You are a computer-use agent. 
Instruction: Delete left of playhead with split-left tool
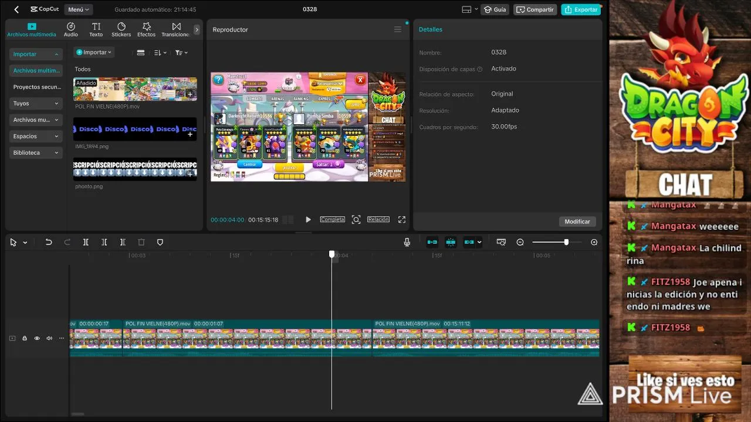pos(104,242)
